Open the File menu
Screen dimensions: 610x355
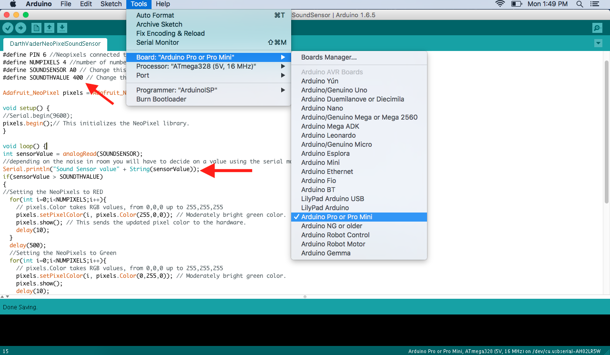66,4
